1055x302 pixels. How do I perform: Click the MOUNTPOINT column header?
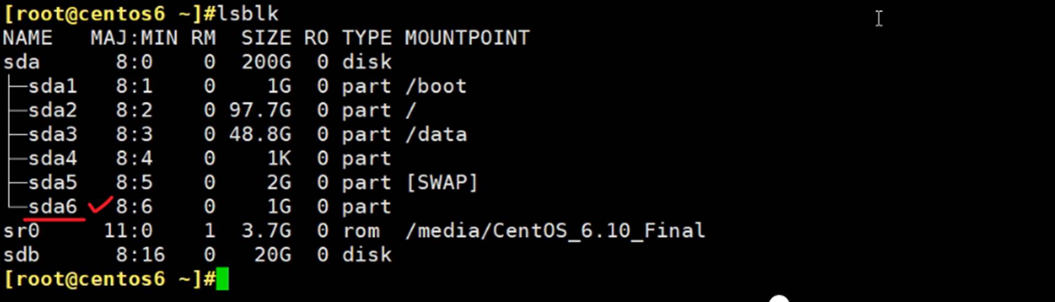pyautogui.click(x=467, y=38)
